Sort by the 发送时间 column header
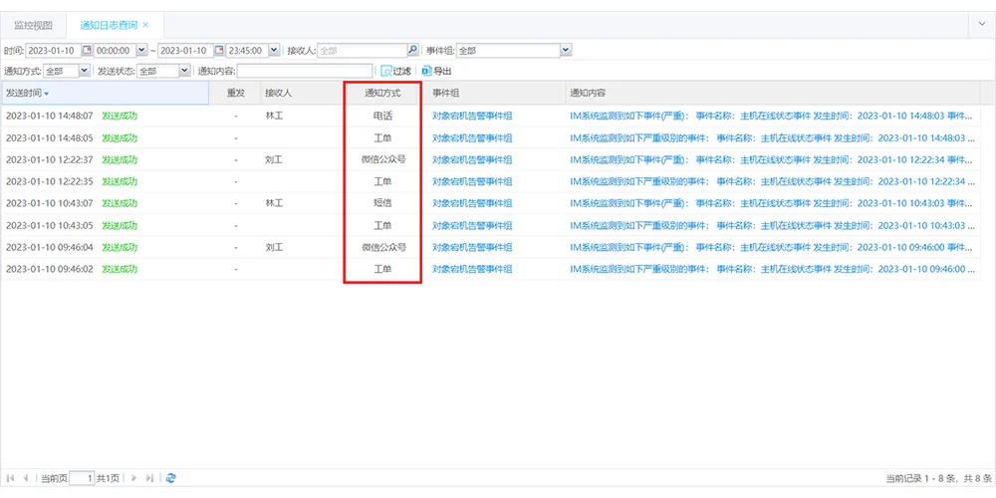 [x=106, y=94]
